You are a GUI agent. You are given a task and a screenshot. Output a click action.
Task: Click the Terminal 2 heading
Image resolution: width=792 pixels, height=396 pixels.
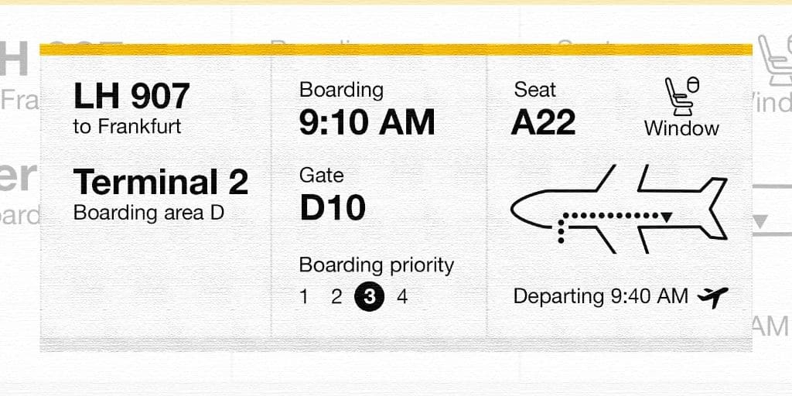(161, 183)
